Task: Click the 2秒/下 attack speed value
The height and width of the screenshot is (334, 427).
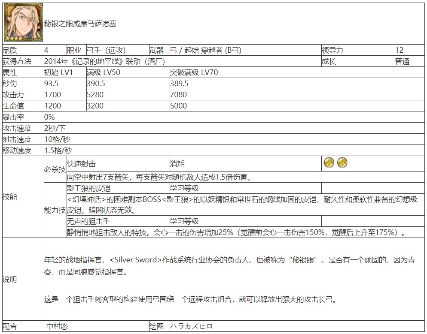Action: (55, 128)
